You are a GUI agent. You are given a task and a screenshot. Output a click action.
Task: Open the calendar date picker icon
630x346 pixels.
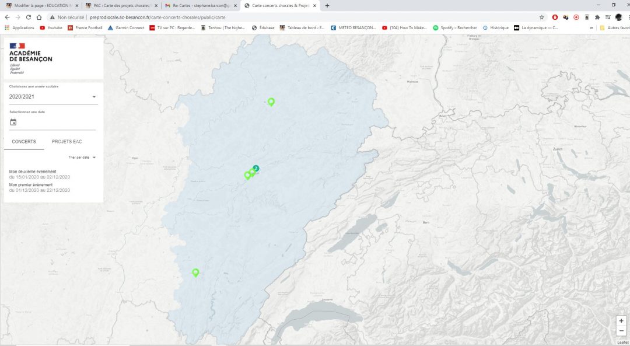tap(13, 122)
